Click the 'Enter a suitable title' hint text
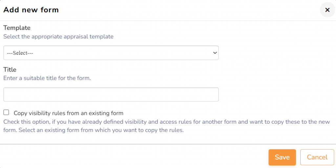 pyautogui.click(x=47, y=78)
